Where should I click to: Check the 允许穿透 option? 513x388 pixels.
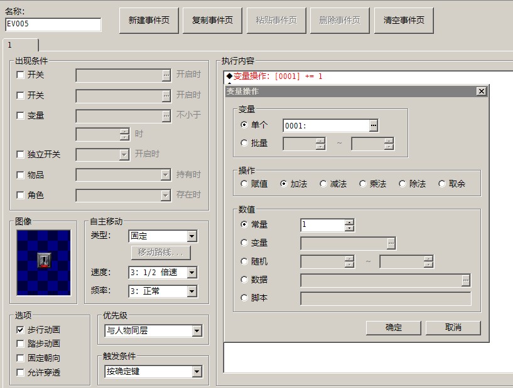coord(20,372)
